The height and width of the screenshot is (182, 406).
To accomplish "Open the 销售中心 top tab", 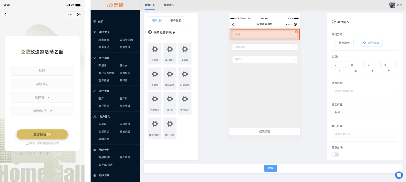I will (x=169, y=5).
